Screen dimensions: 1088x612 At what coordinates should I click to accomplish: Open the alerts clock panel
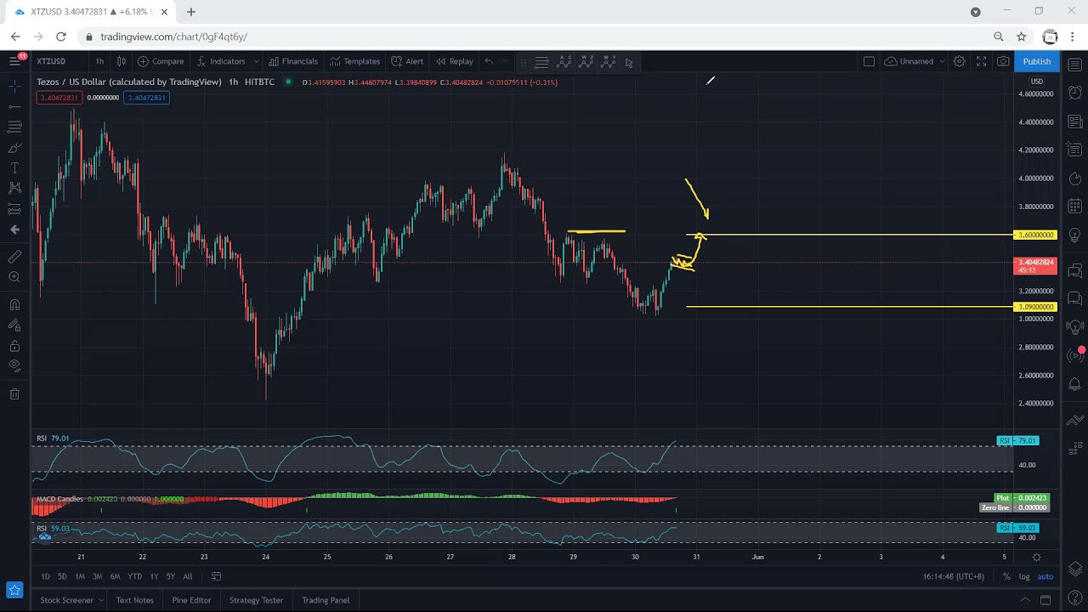tap(1074, 92)
